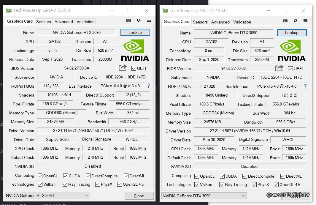The image size is (316, 205).
Task: Click Digital Signature WHQL in right window
Action: tap(288, 139)
